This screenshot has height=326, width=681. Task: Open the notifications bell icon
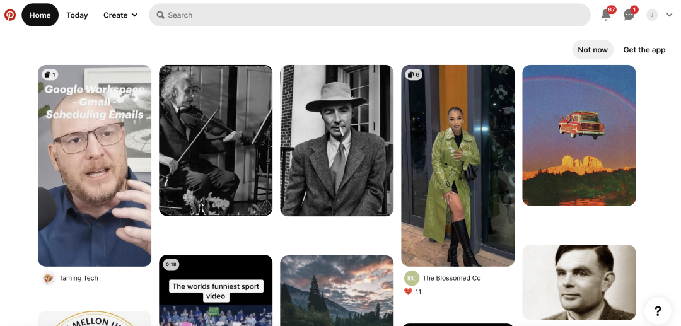click(606, 15)
